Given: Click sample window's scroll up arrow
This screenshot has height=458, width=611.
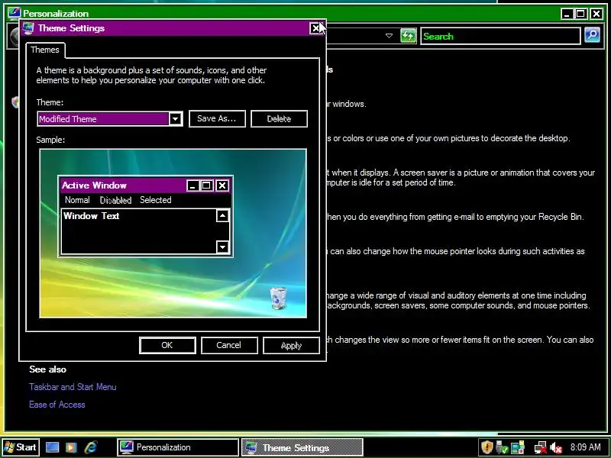Looking at the screenshot, I should (222, 216).
